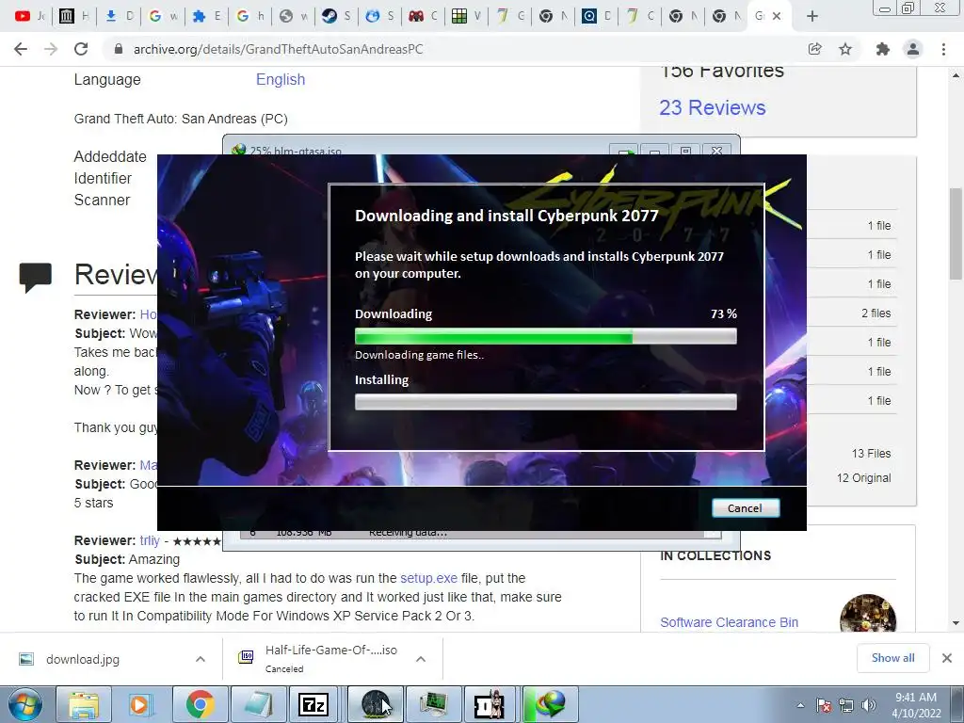This screenshot has width=964, height=723.
Task: Switch to the green grid icon tab
Action: pos(466,16)
